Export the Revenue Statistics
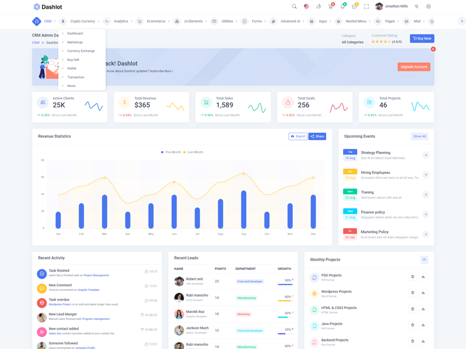This screenshot has width=466, height=349. pyautogui.click(x=298, y=137)
